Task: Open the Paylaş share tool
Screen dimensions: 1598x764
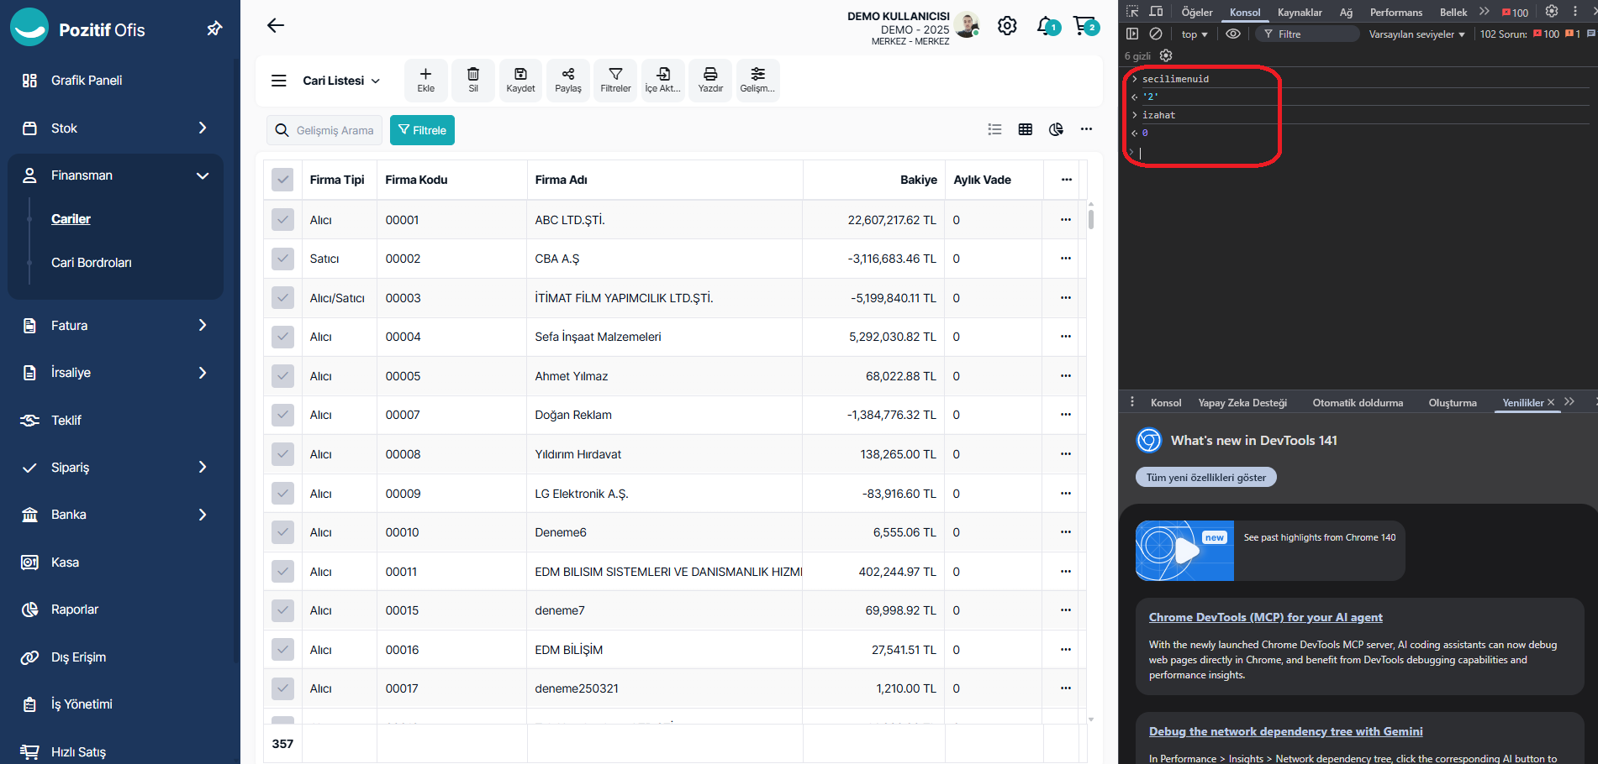Action: pos(568,80)
